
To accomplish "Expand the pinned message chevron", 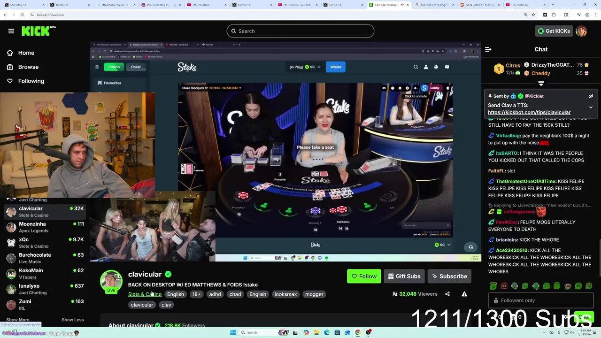I will click(591, 108).
